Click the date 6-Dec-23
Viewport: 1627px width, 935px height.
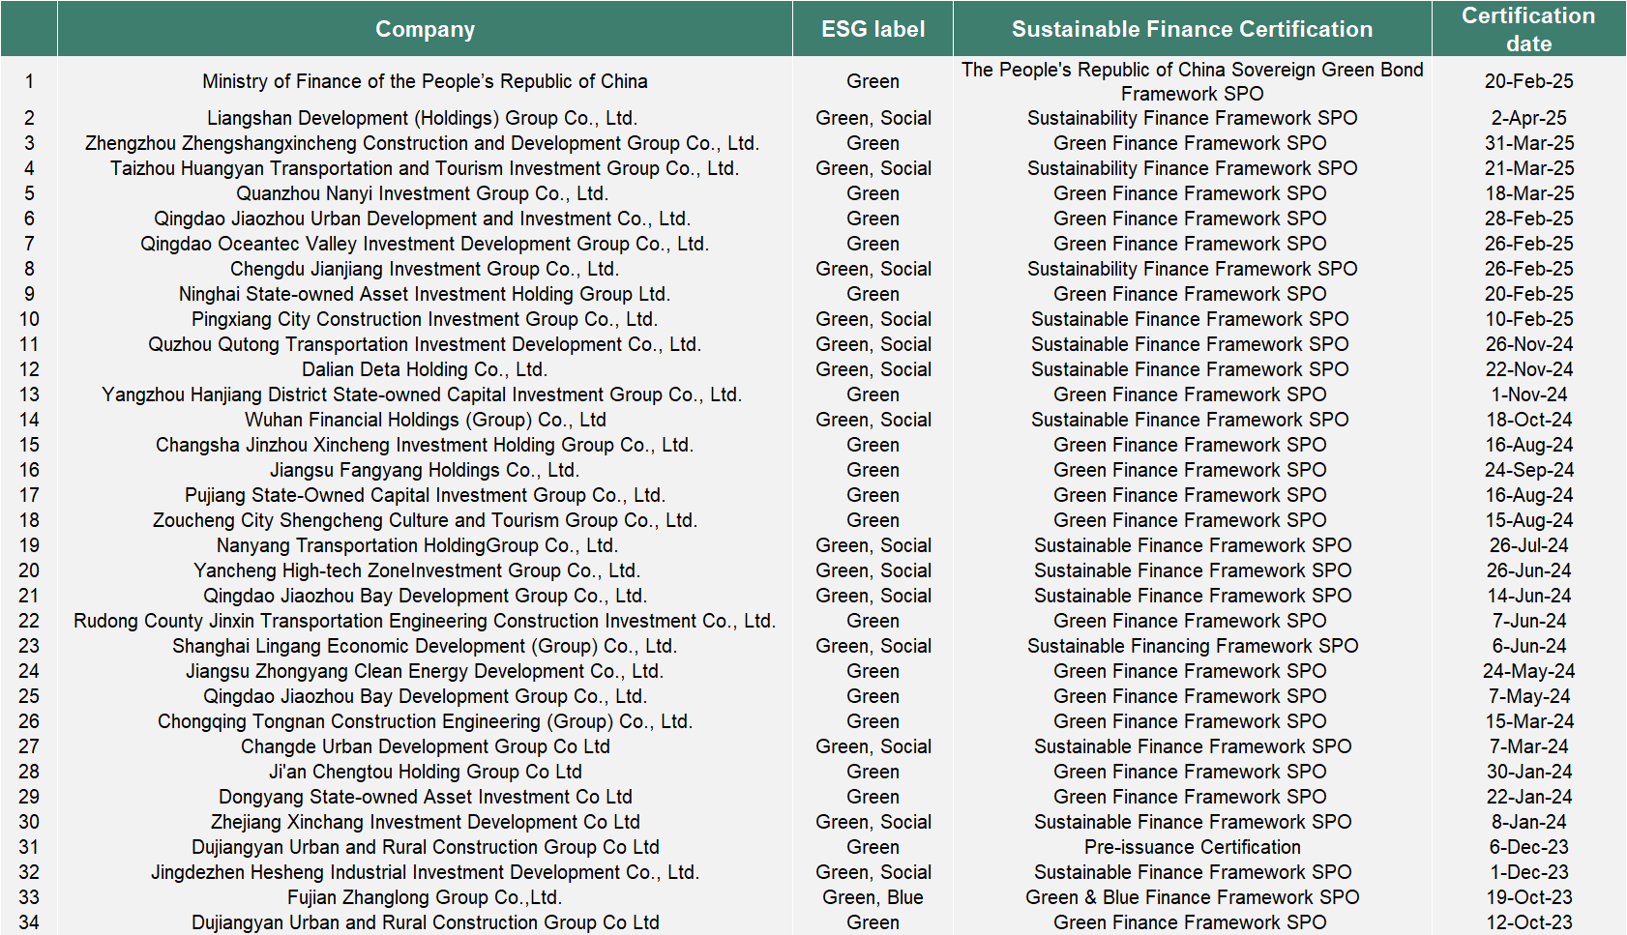click(1528, 847)
